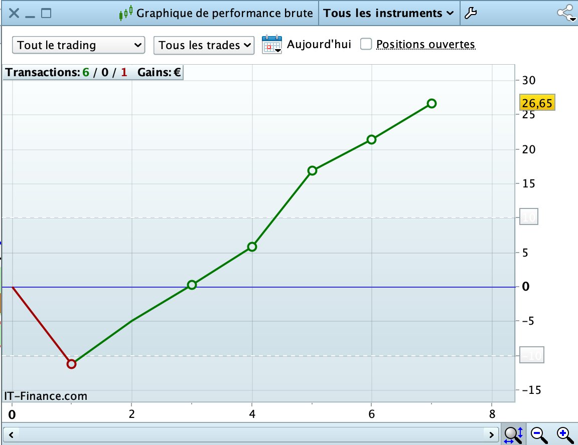This screenshot has width=578, height=445.
Task: Click the Graphique de performance brute title
Action: (224, 13)
